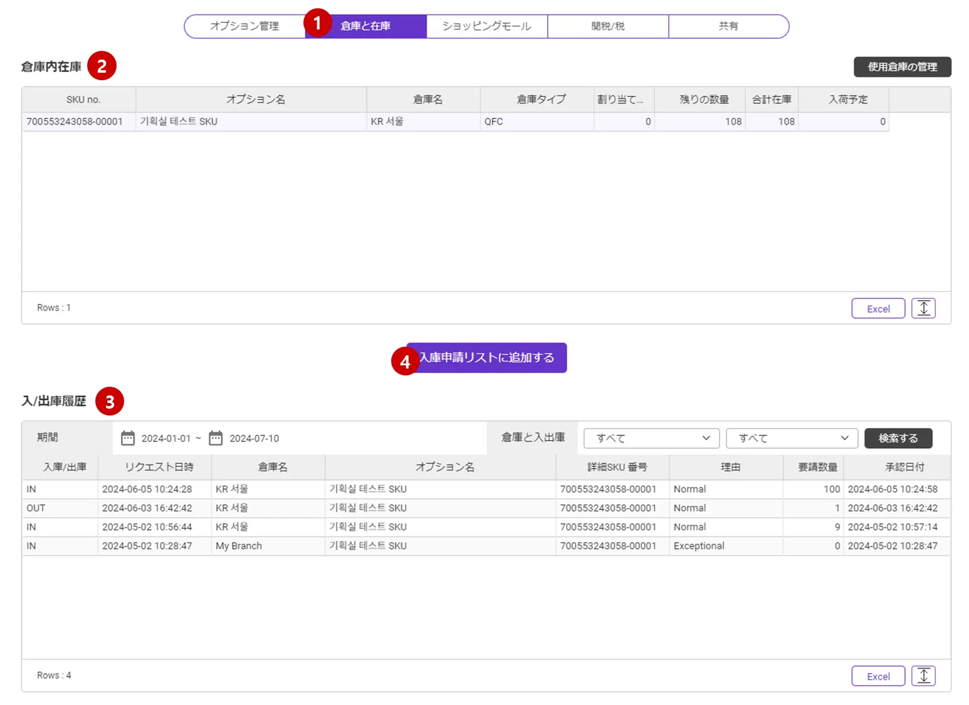Click expand icon beside bottom Excel button
This screenshot has width=969, height=705.
[923, 676]
